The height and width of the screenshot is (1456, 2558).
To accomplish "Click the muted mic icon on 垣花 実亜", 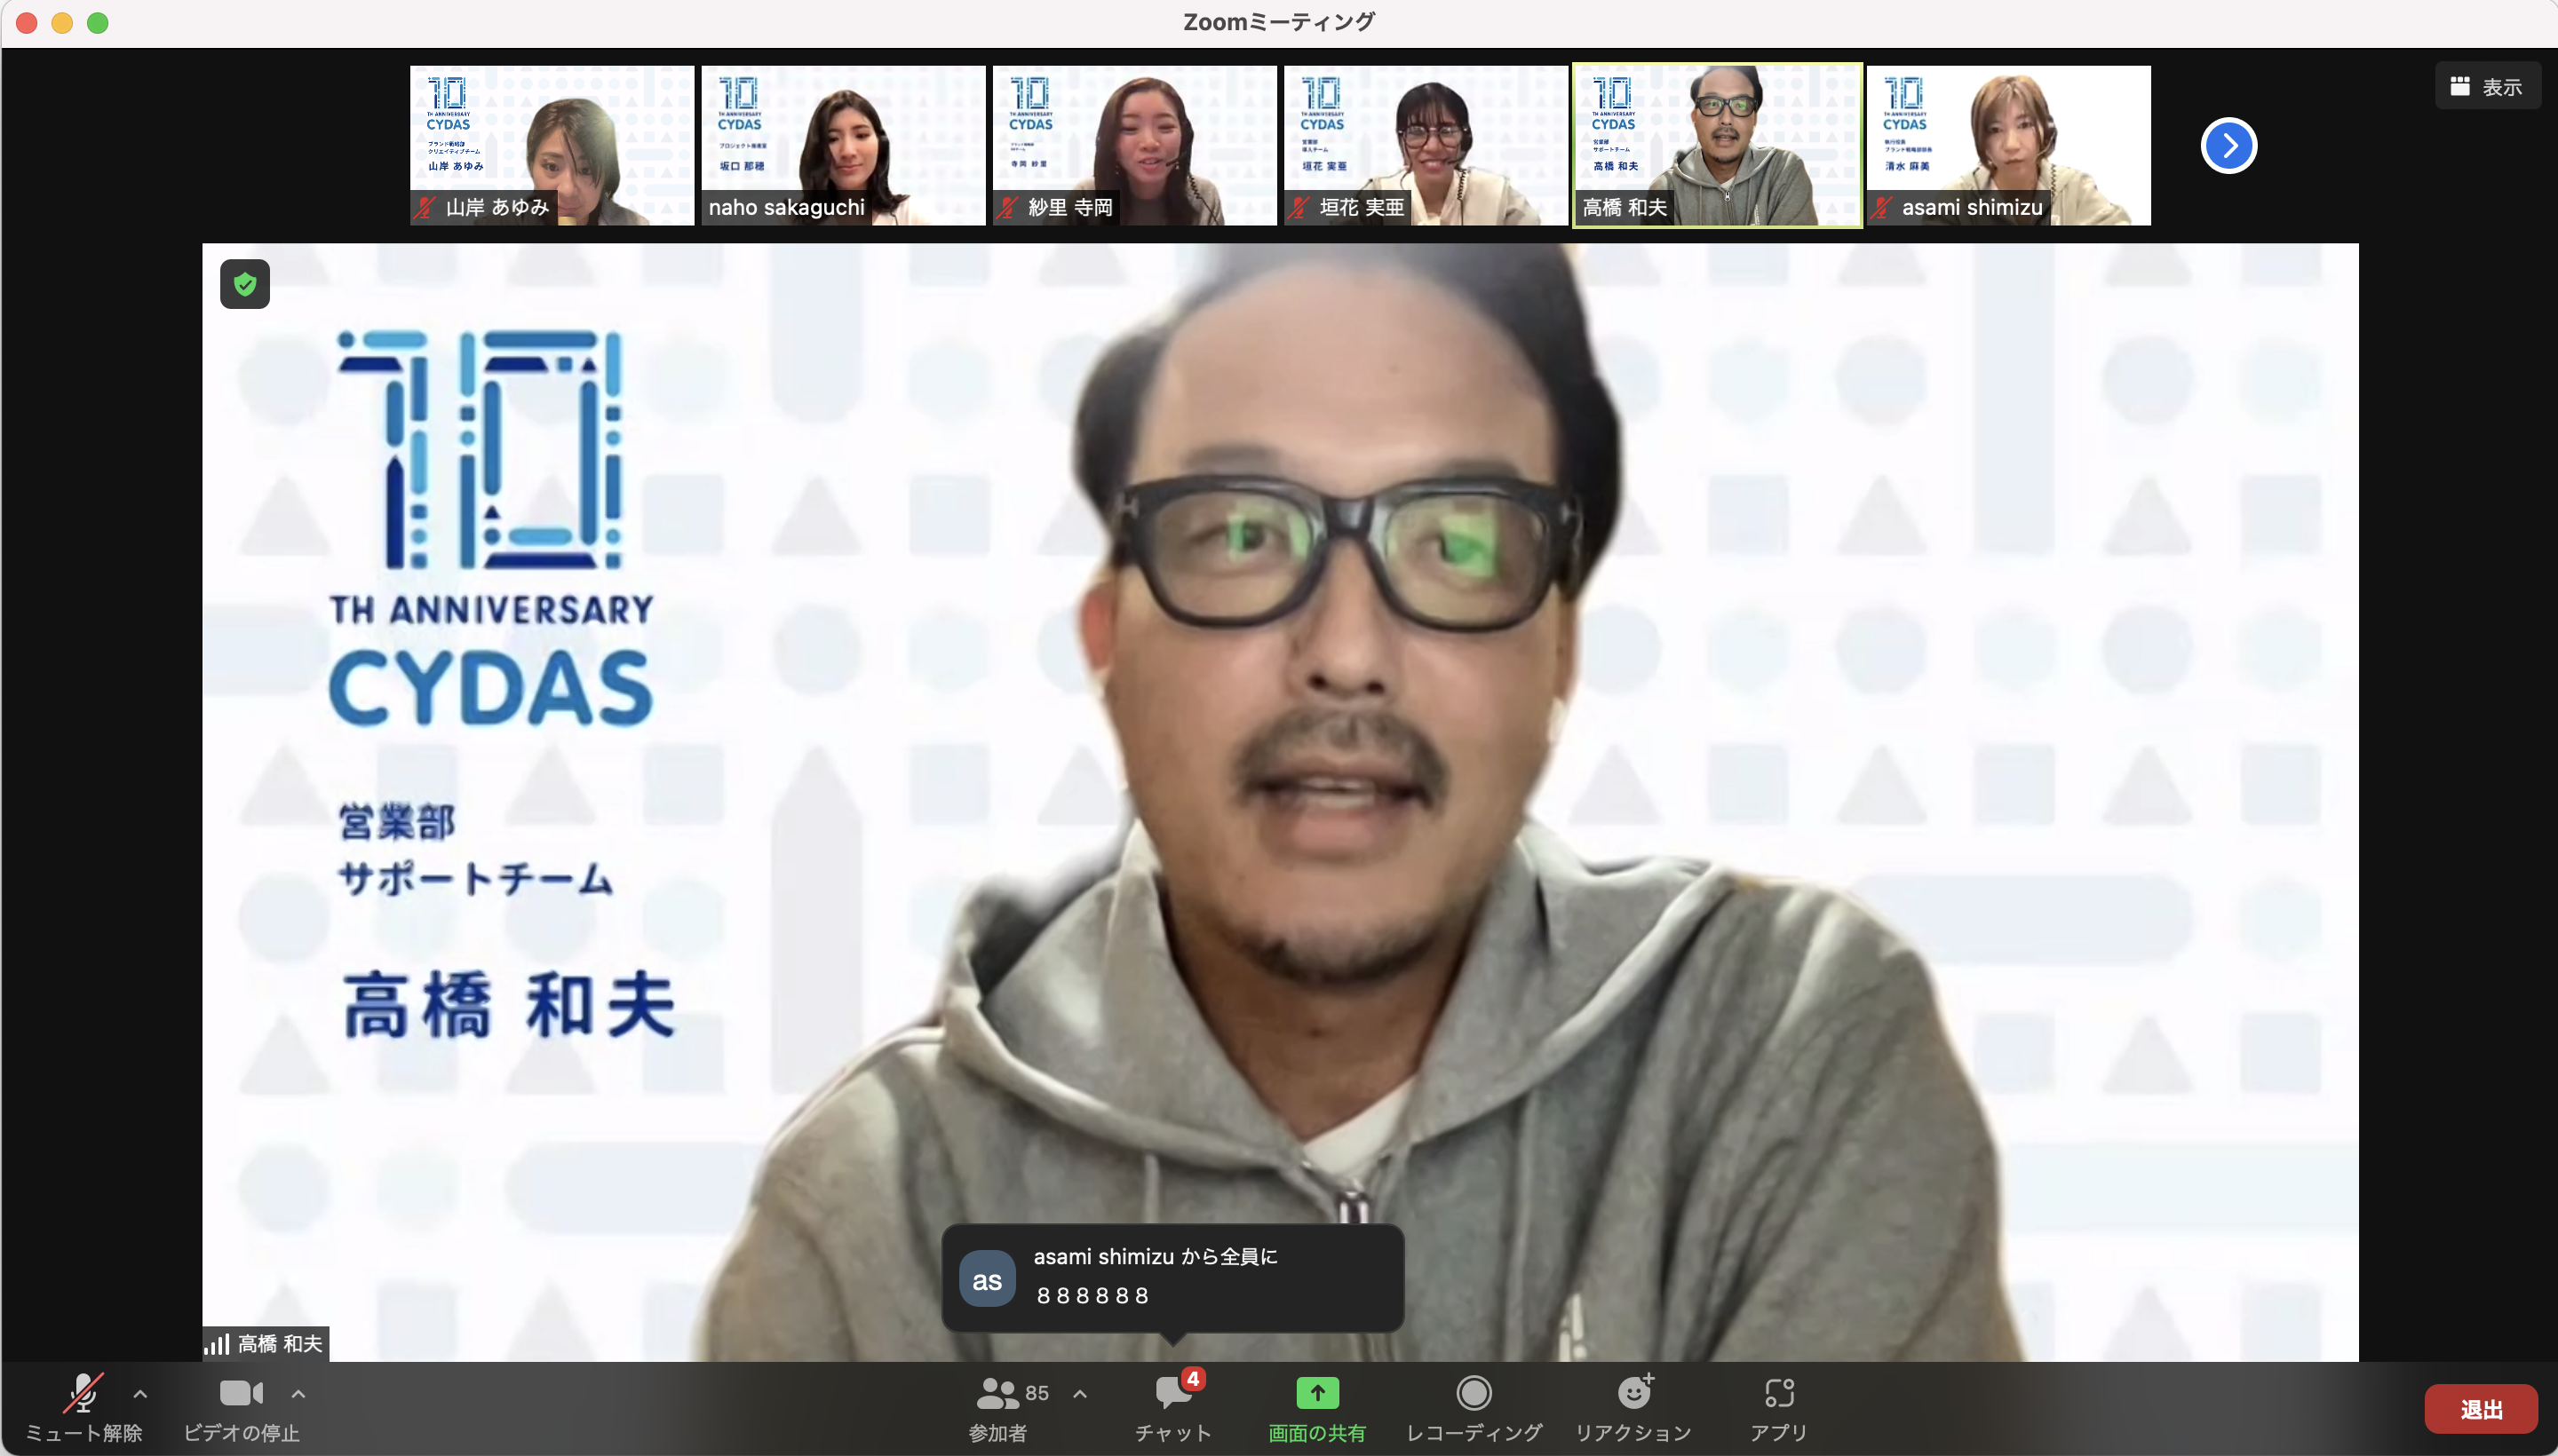I will (1299, 207).
